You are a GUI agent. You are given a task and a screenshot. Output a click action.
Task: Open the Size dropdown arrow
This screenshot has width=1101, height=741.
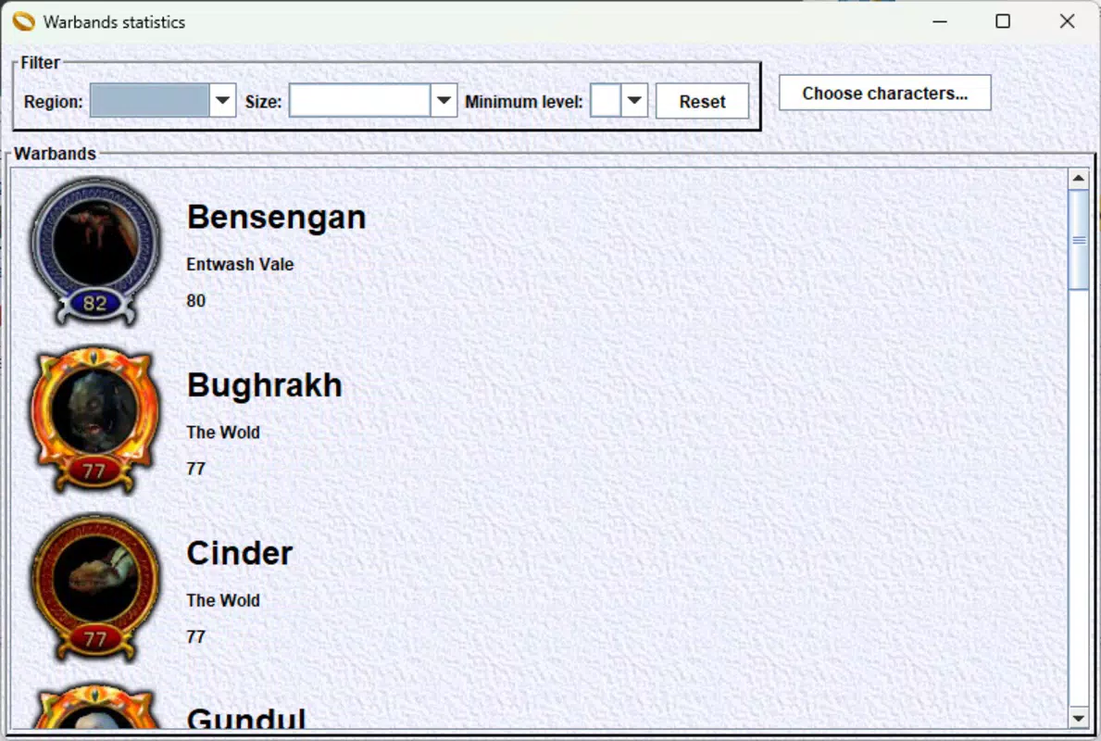click(444, 101)
